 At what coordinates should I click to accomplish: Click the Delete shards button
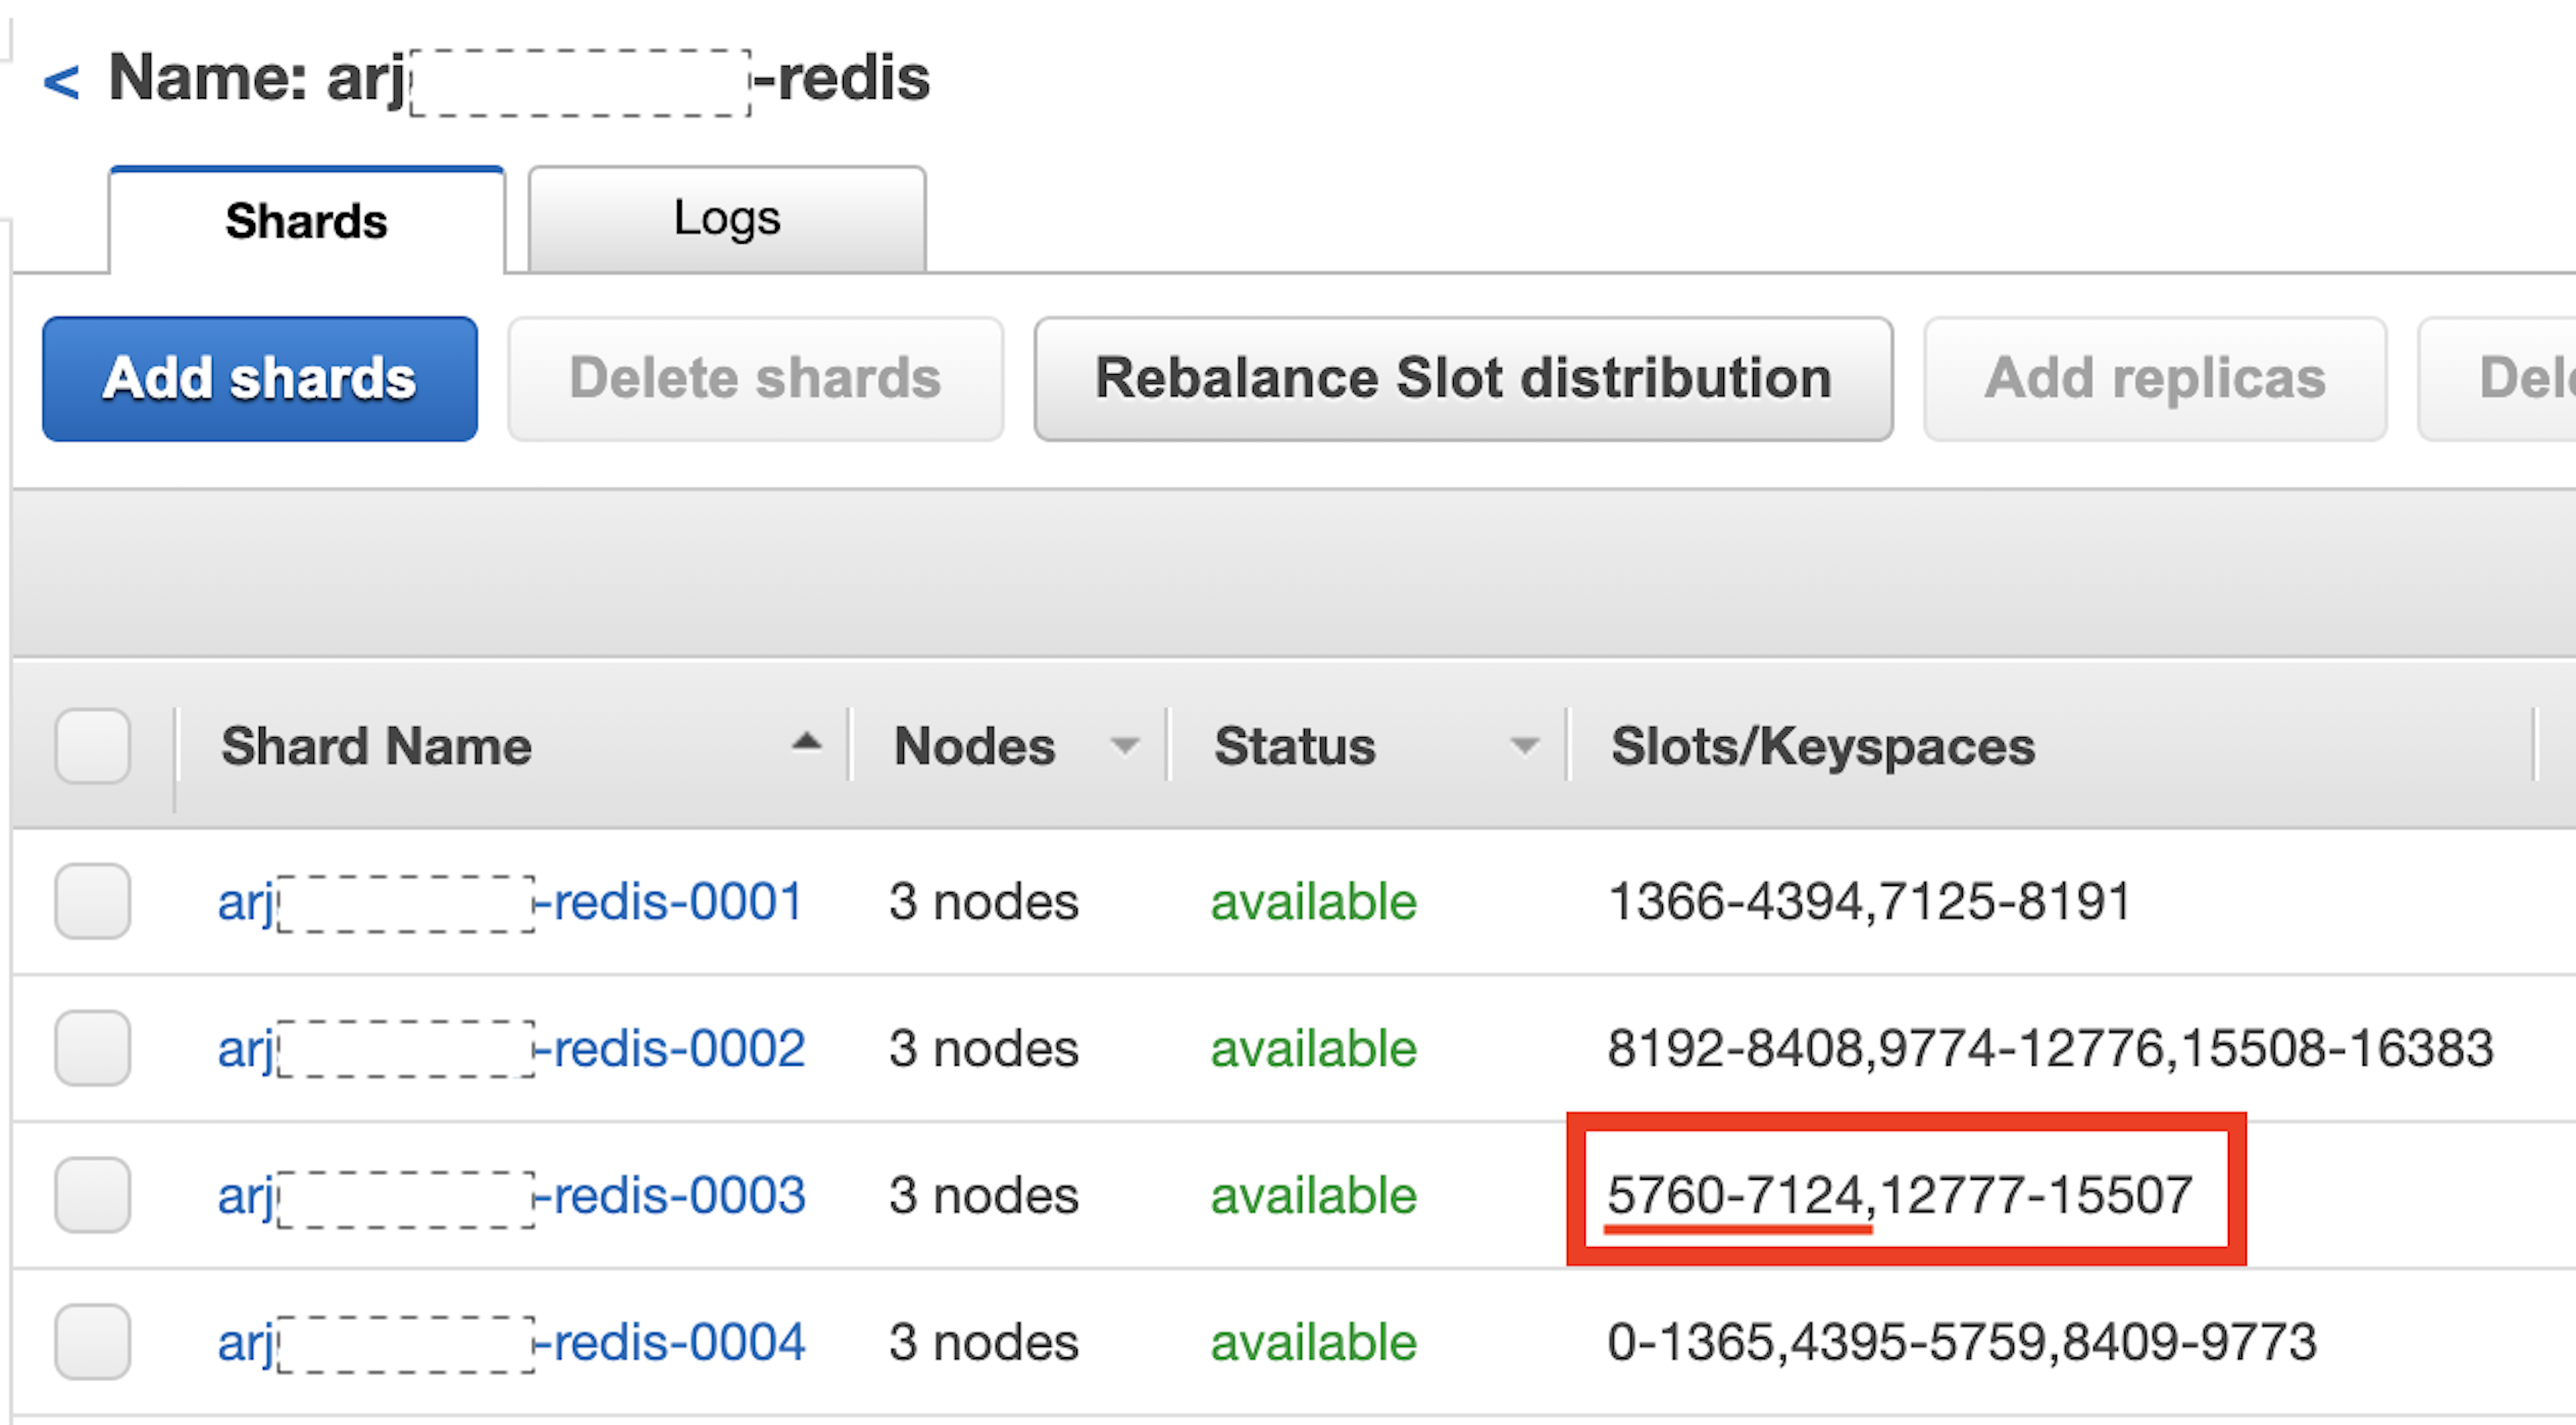755,379
